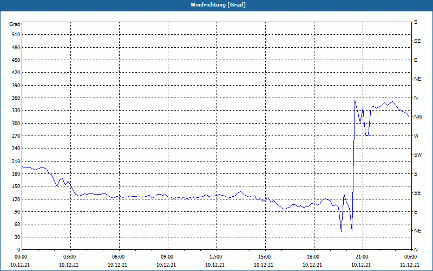This screenshot has width=433, height=271.
Task: Click the 11.12.21 date label
Action: pyautogui.click(x=410, y=264)
